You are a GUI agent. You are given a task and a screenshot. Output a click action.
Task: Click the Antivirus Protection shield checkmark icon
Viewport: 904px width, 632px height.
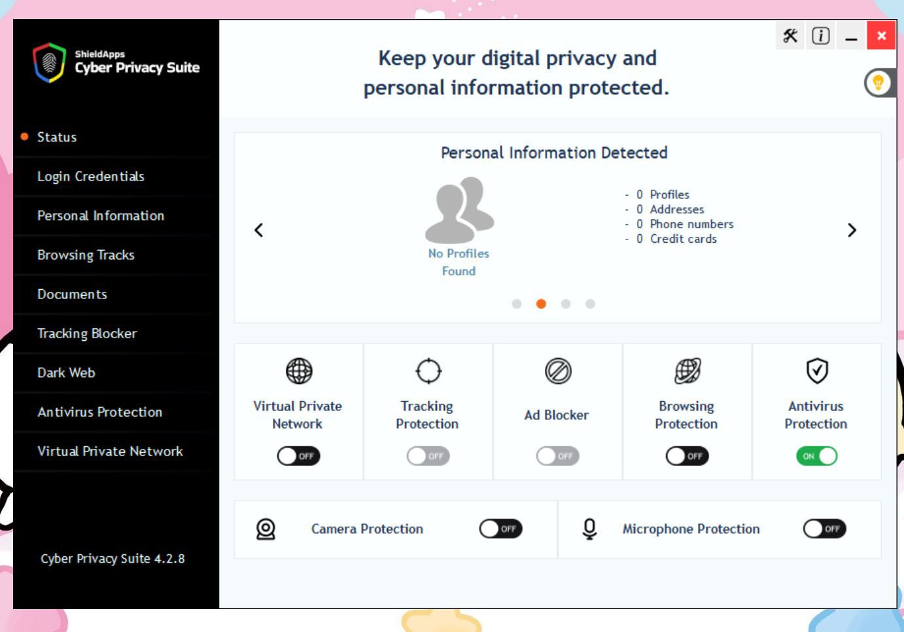(817, 371)
